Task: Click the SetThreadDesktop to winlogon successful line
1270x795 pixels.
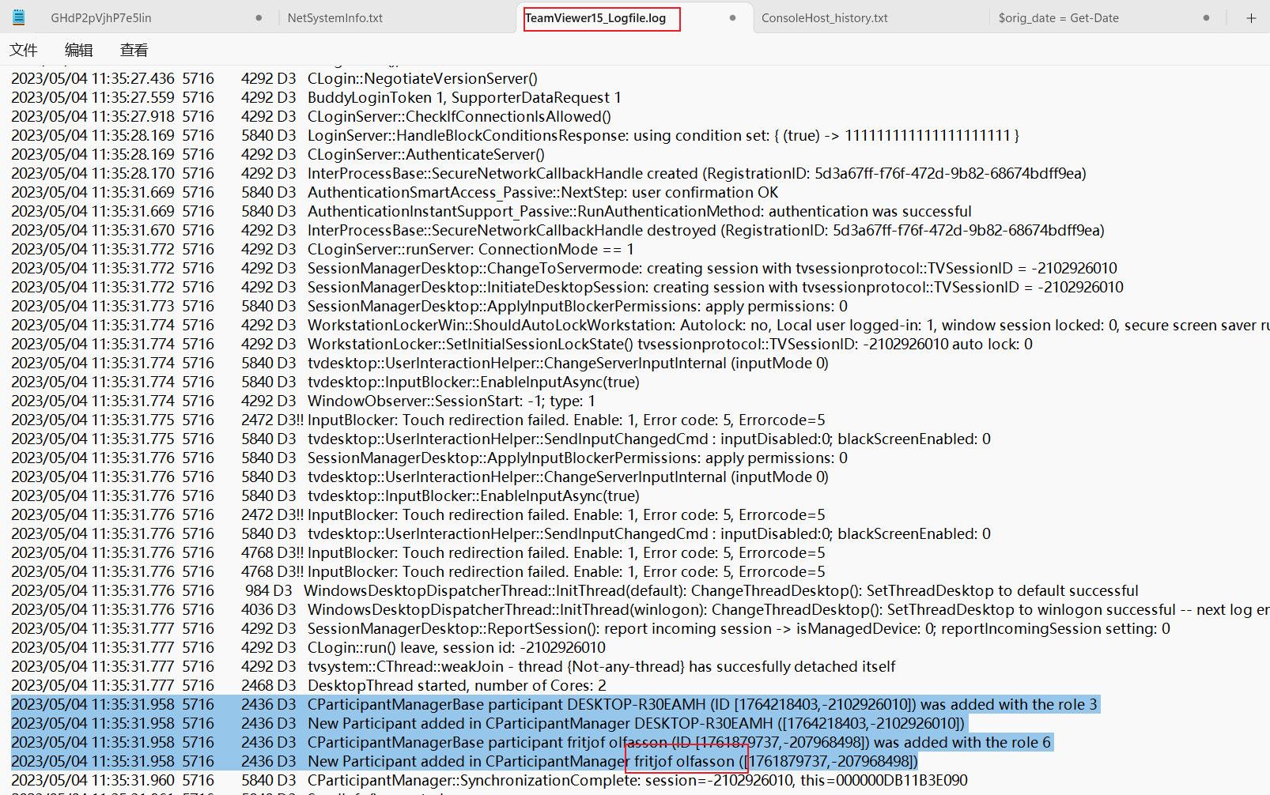Action: (x=641, y=609)
